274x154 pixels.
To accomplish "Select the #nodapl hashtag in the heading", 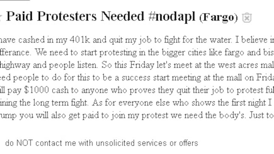I will click(172, 17).
